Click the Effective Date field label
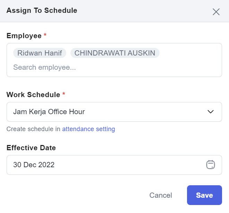Screen dimensions: 229x213 coord(31,148)
